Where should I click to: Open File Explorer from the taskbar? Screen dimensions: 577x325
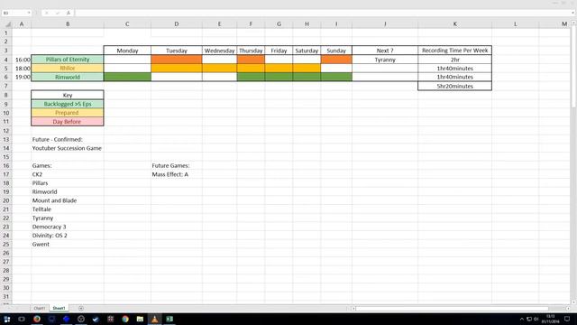point(140,319)
